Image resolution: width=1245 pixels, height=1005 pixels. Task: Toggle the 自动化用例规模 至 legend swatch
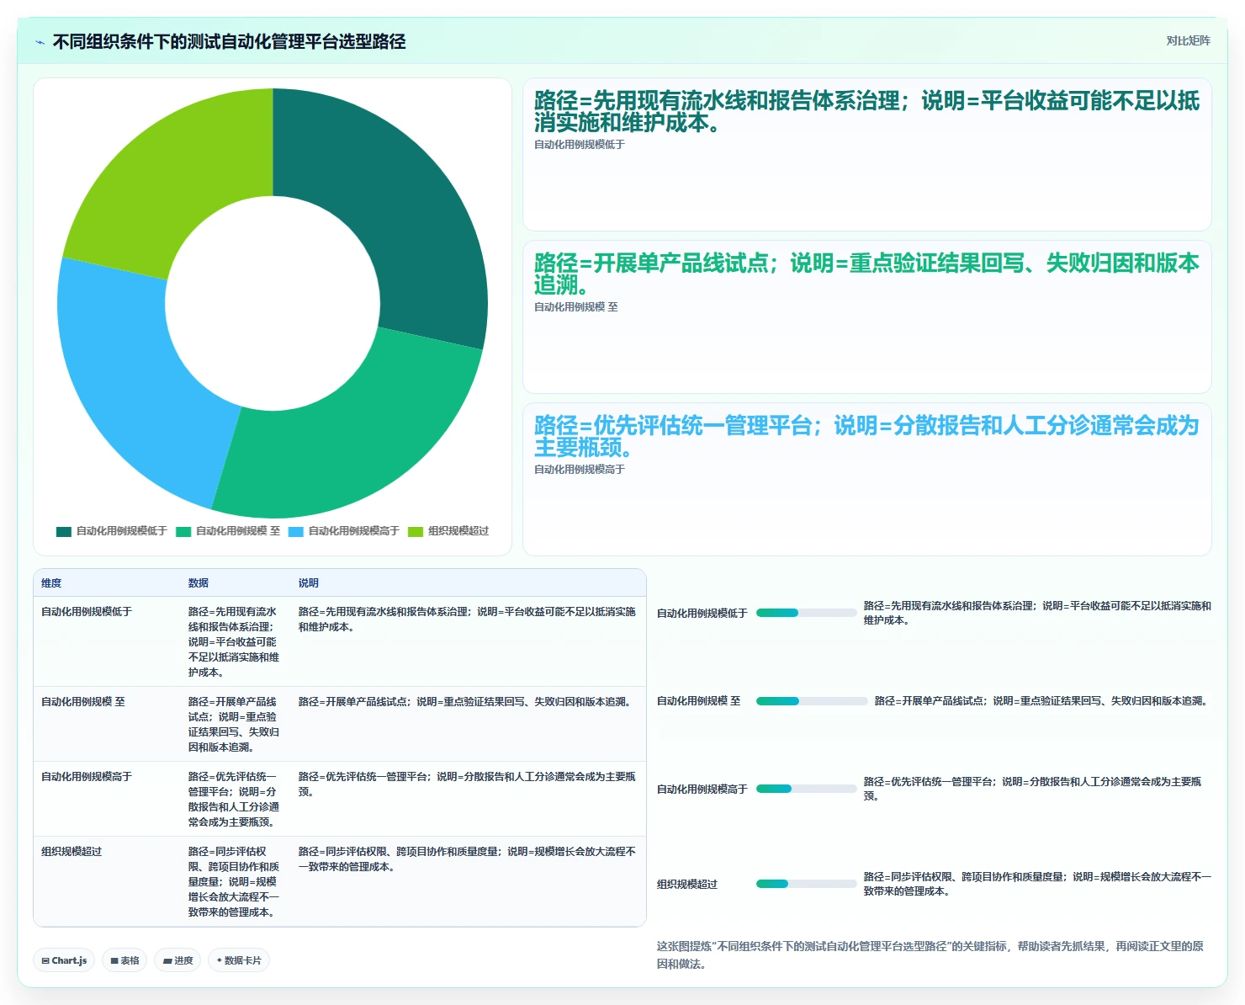[x=183, y=531]
